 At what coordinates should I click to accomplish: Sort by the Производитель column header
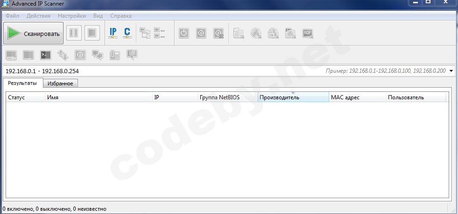click(x=293, y=97)
